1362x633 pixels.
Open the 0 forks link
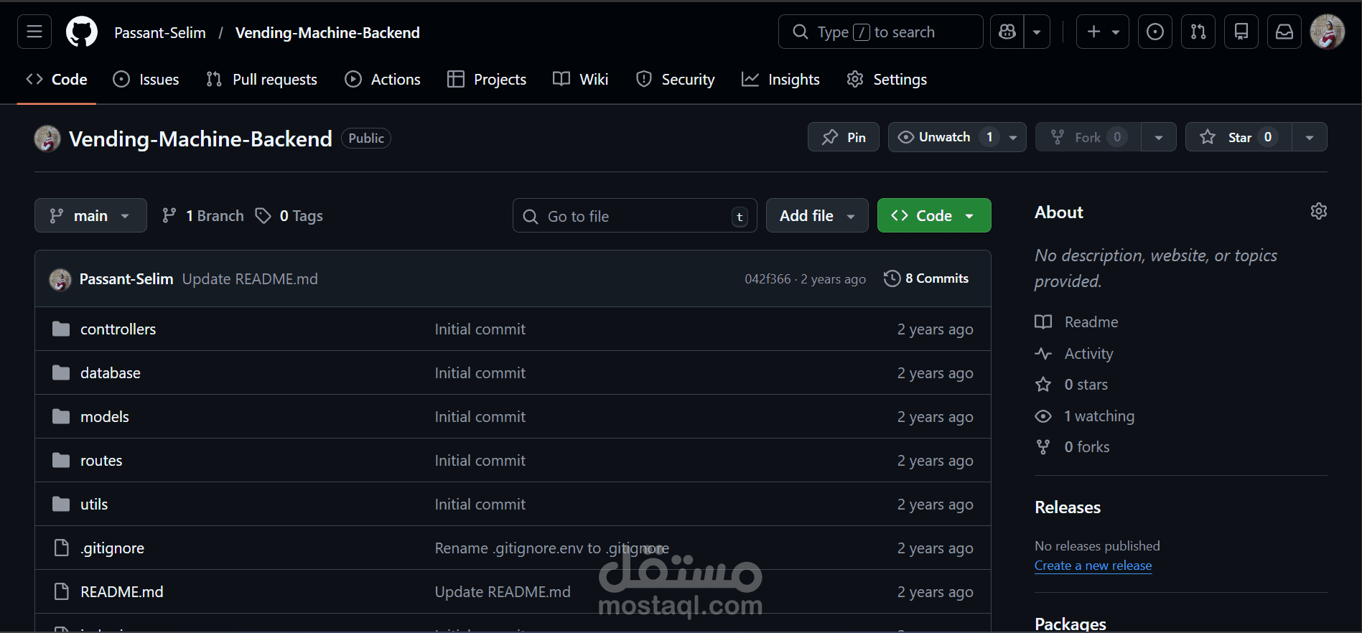tap(1072, 446)
